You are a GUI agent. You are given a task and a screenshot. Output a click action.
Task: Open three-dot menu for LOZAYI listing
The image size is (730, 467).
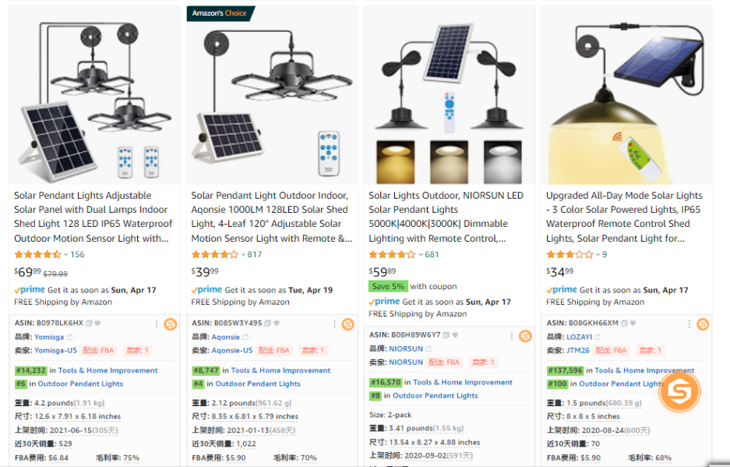click(689, 324)
